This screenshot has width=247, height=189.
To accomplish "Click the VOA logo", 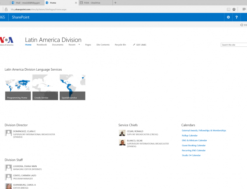I will pos(7,41).
